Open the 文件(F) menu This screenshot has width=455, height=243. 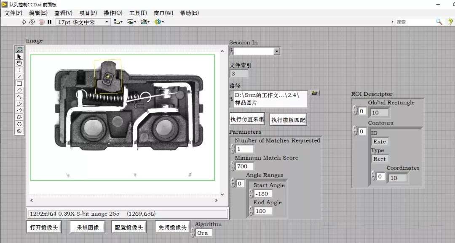(x=13, y=13)
